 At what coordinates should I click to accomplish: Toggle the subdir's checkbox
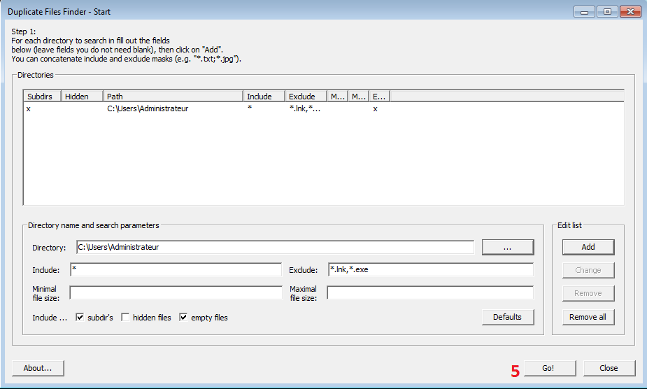[x=80, y=318]
